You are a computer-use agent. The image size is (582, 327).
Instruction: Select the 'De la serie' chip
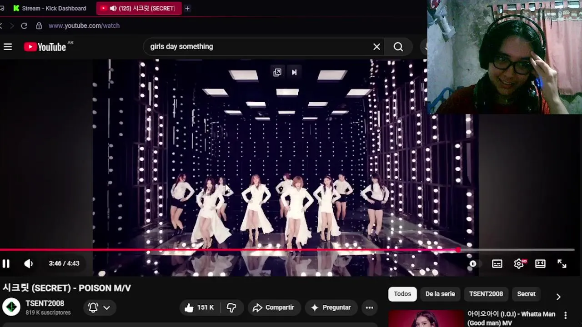click(x=440, y=294)
